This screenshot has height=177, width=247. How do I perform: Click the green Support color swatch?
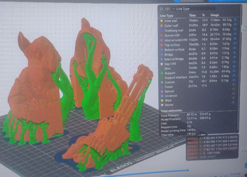[162, 73]
